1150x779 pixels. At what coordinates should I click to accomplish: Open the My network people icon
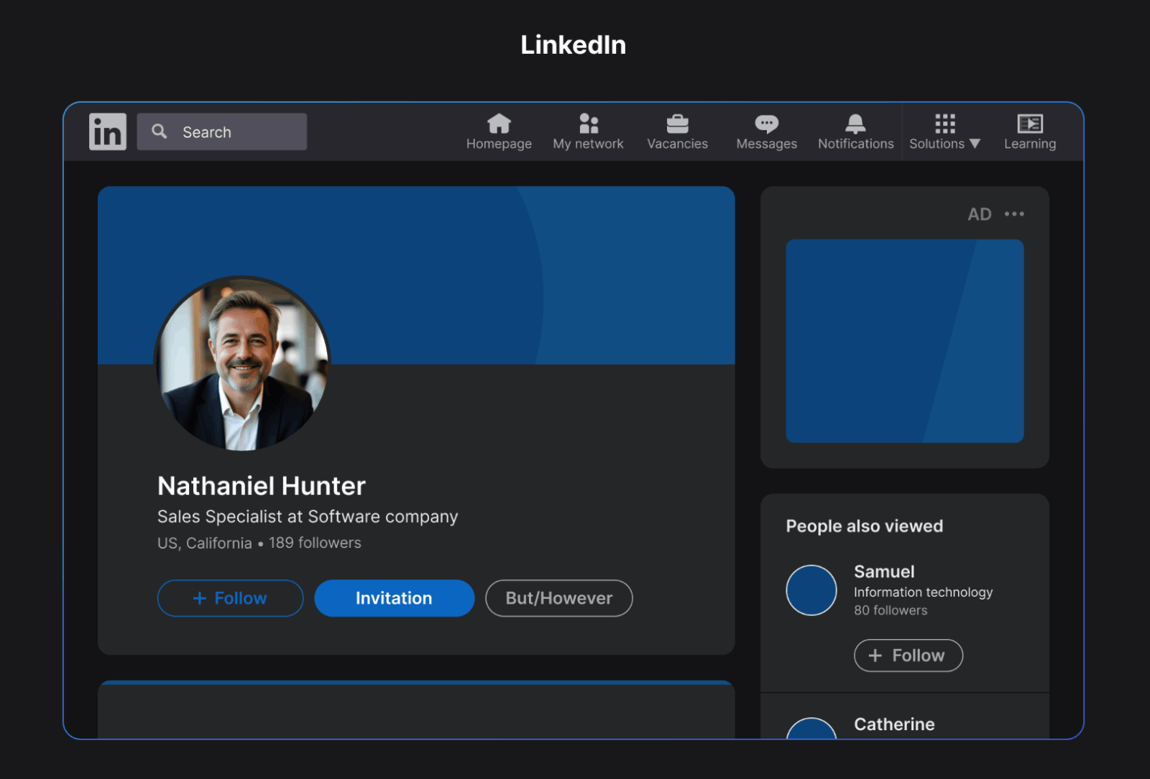point(589,123)
